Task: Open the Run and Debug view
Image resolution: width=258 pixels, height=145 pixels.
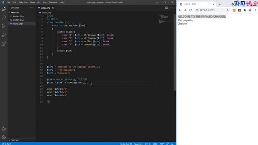Action: pos(4,35)
